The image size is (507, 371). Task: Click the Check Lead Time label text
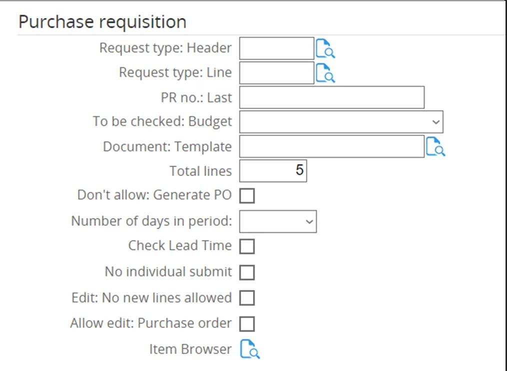180,246
